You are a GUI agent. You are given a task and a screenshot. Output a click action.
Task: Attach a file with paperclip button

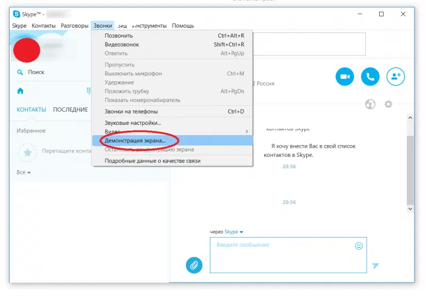(x=194, y=265)
